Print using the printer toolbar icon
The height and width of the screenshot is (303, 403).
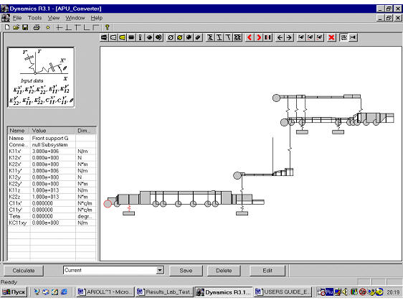(x=37, y=27)
